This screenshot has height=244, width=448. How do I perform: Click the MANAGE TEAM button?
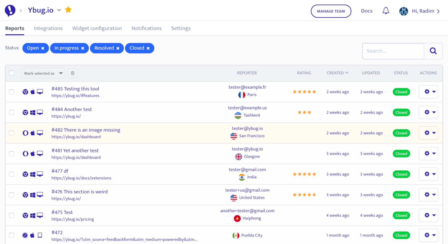[331, 11]
